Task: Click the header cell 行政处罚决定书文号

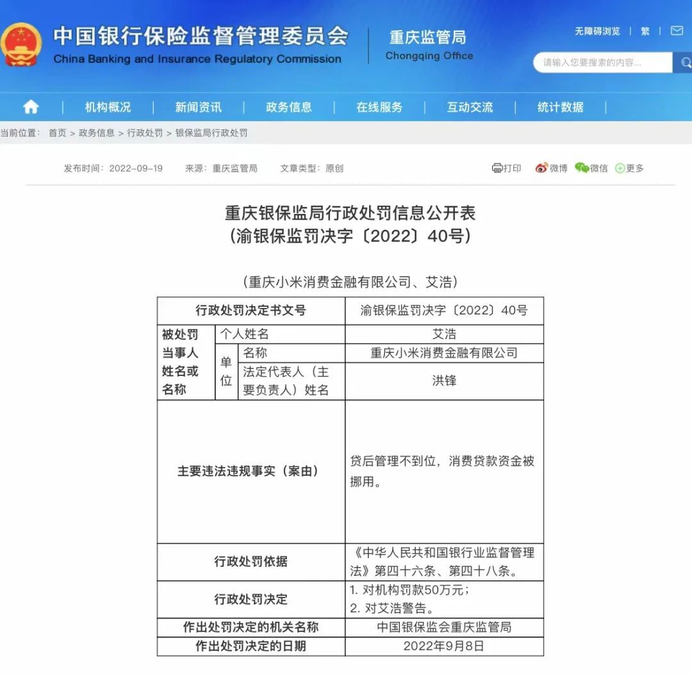Action: (x=251, y=310)
